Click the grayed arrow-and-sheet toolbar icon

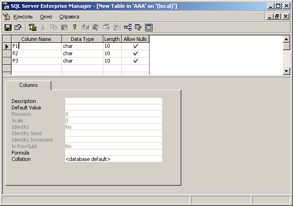(117, 28)
